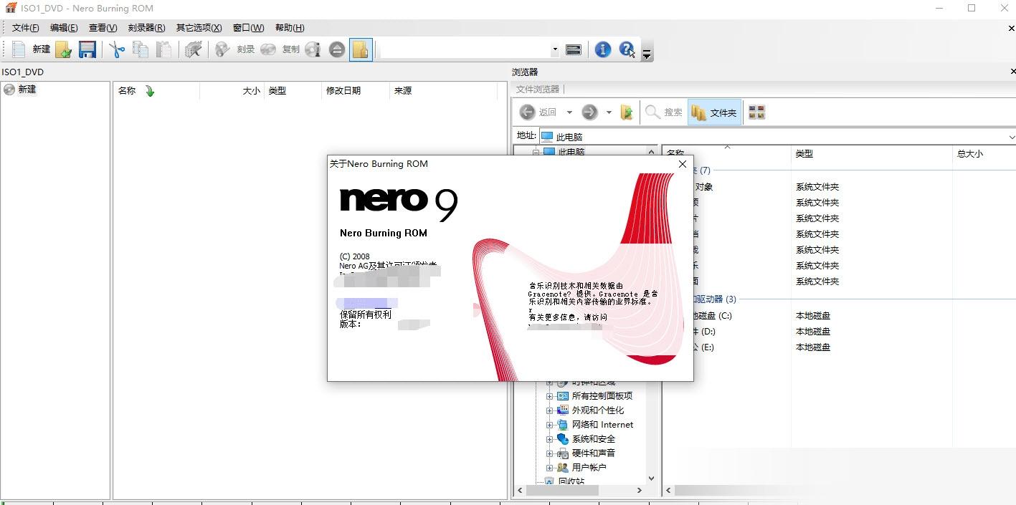1016x505 pixels.
Task: Click the 网络和 Internet tree icon
Action: pos(563,425)
